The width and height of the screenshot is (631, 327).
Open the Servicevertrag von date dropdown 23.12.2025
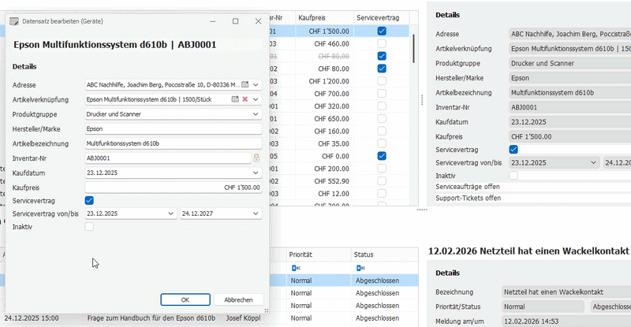[x=170, y=214]
